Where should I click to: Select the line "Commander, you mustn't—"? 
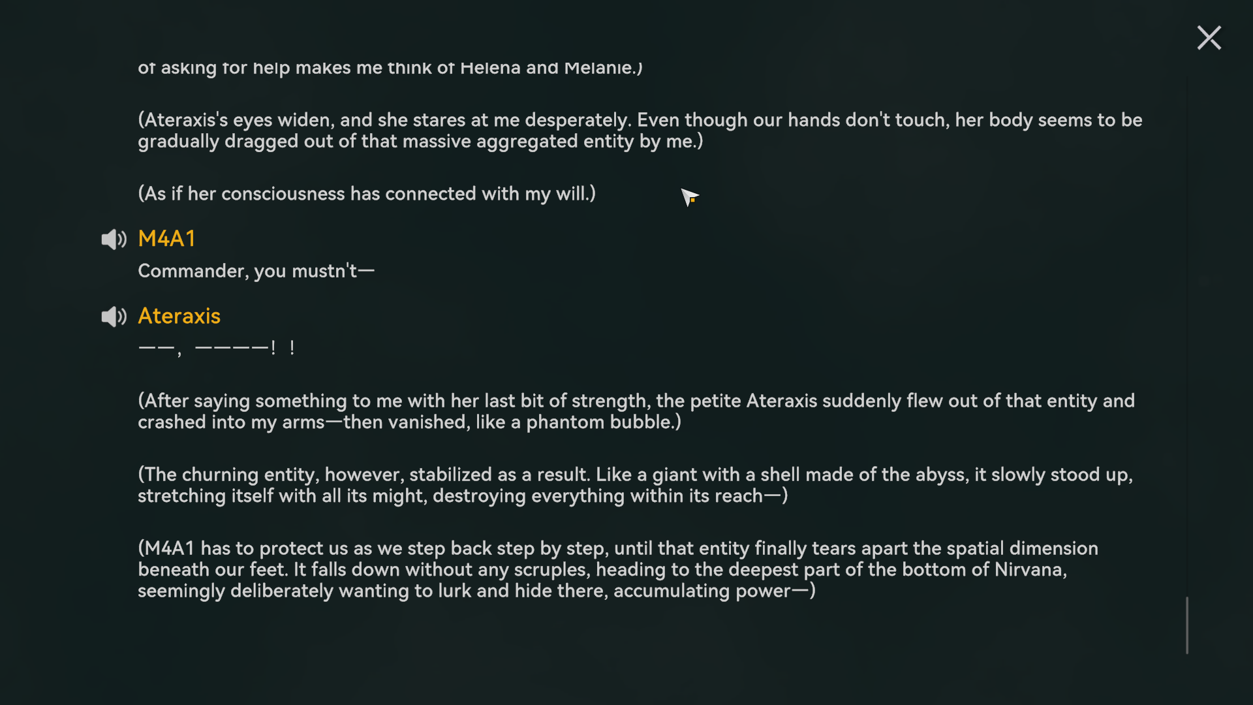(256, 271)
